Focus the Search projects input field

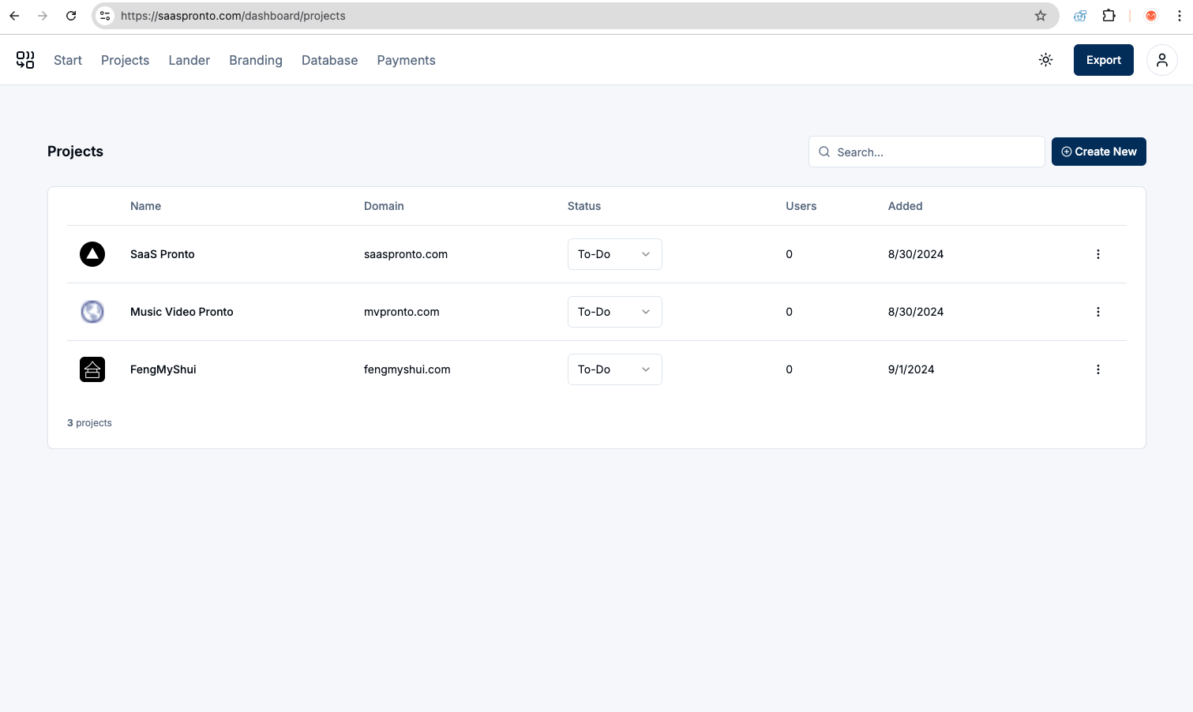click(x=927, y=152)
